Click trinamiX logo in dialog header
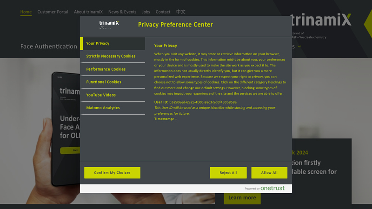This screenshot has height=209, width=372. coord(109,24)
